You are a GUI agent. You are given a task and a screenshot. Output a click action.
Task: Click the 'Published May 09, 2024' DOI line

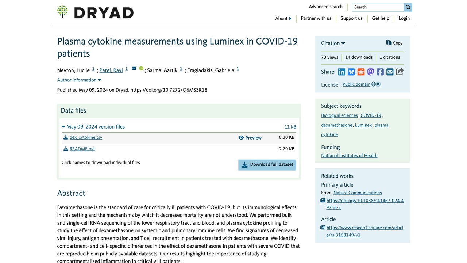pyautogui.click(x=132, y=90)
